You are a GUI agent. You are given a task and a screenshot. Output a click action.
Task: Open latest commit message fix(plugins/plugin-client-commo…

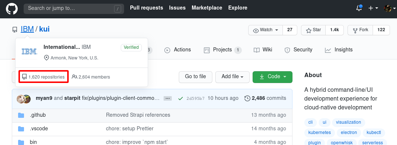(x=121, y=98)
